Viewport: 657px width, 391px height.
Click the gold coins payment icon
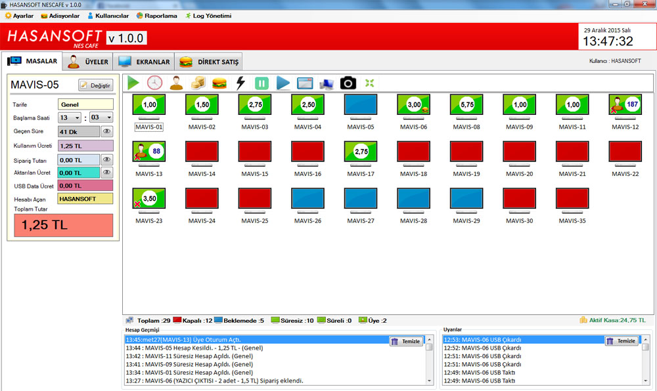tap(198, 83)
